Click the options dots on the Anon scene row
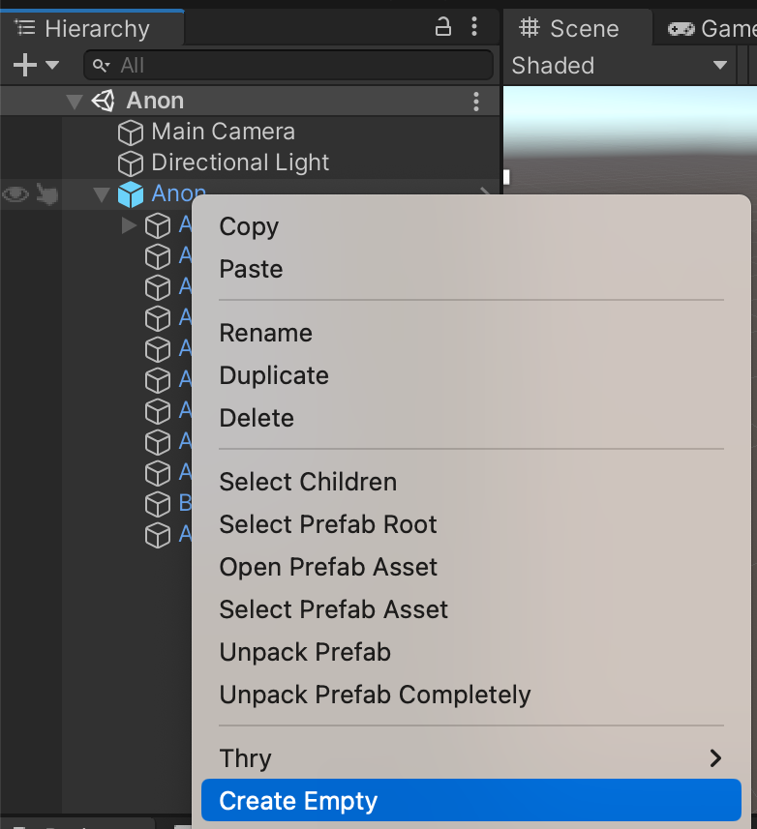This screenshot has width=757, height=829. (475, 100)
